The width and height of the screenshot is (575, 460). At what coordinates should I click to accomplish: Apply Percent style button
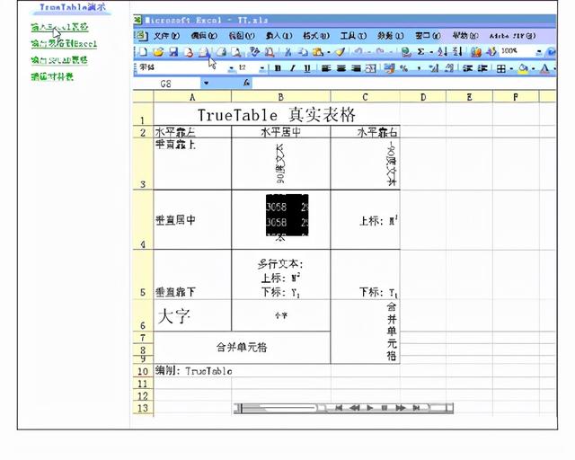(x=403, y=68)
